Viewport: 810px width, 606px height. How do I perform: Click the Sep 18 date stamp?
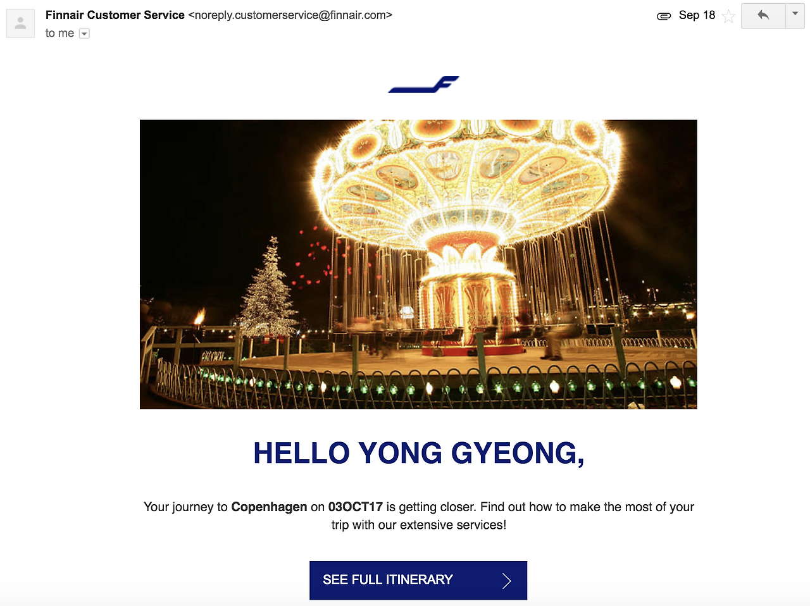pos(697,15)
